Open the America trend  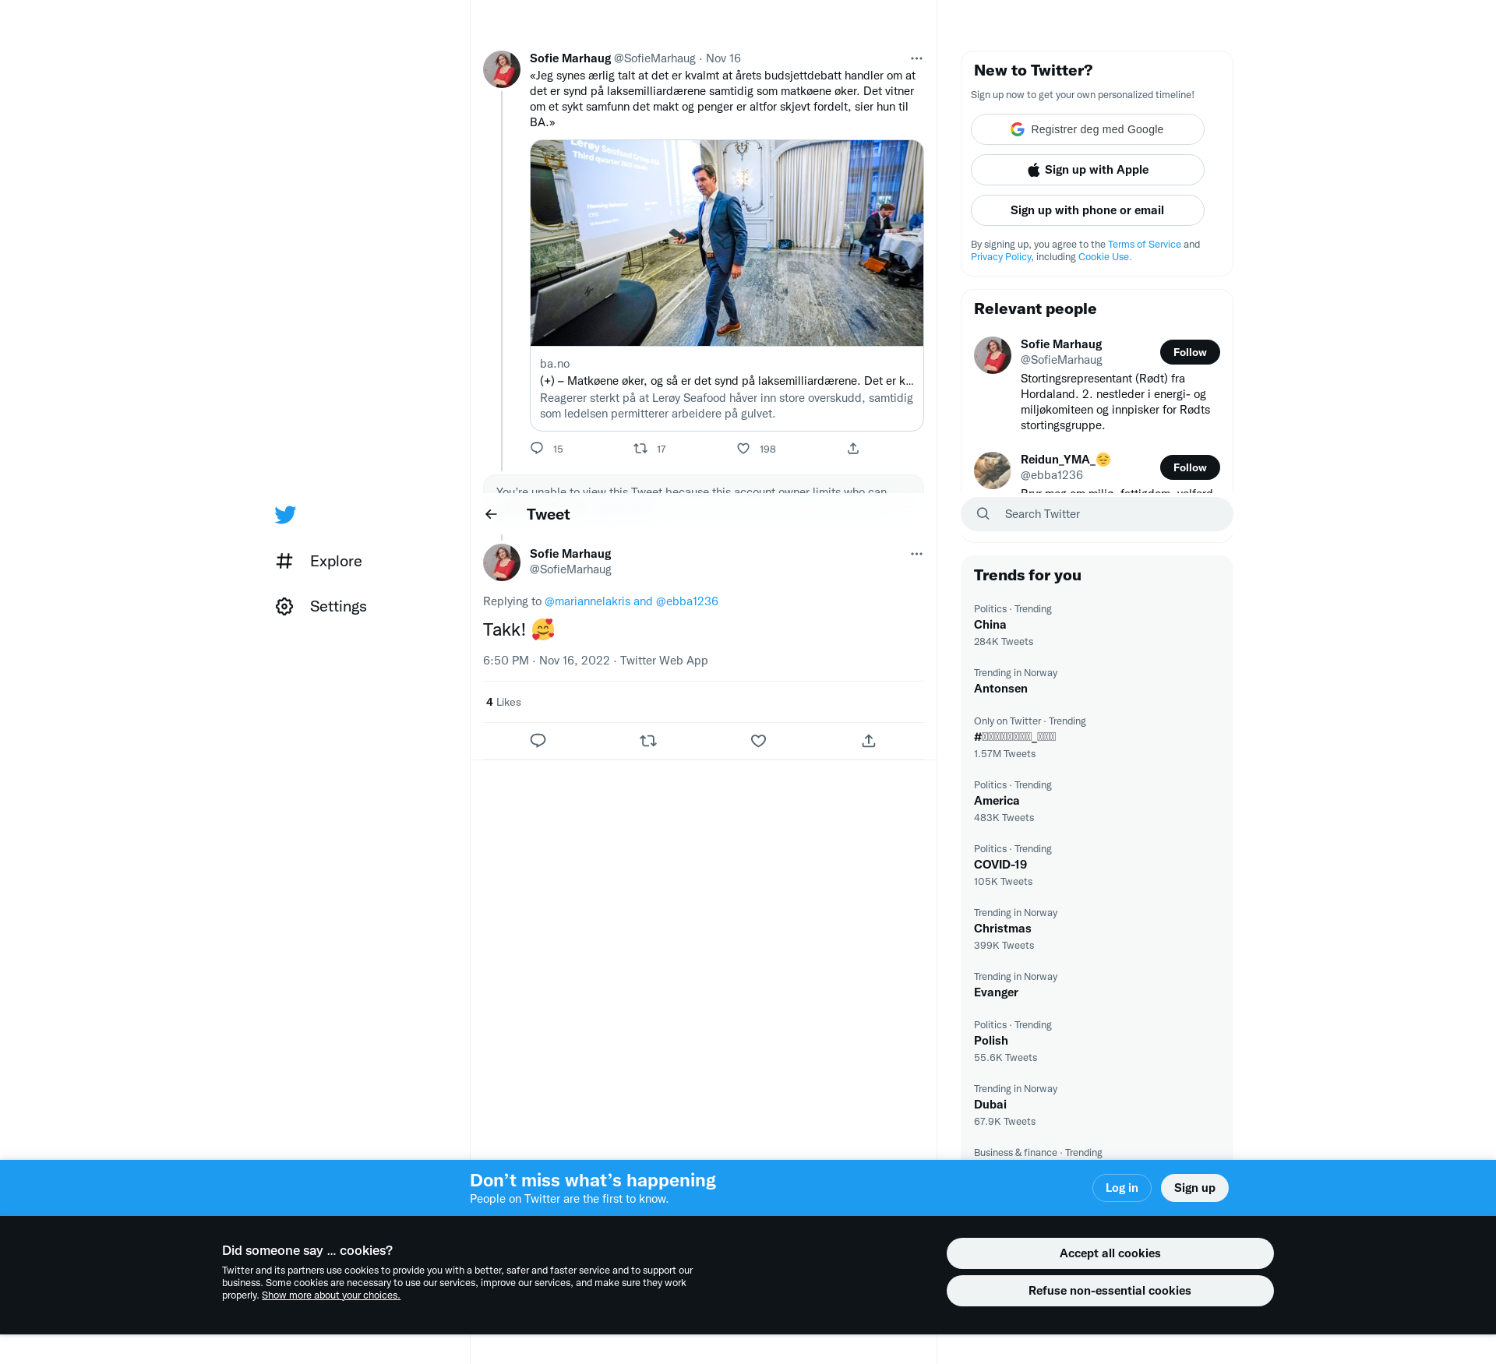click(1097, 801)
